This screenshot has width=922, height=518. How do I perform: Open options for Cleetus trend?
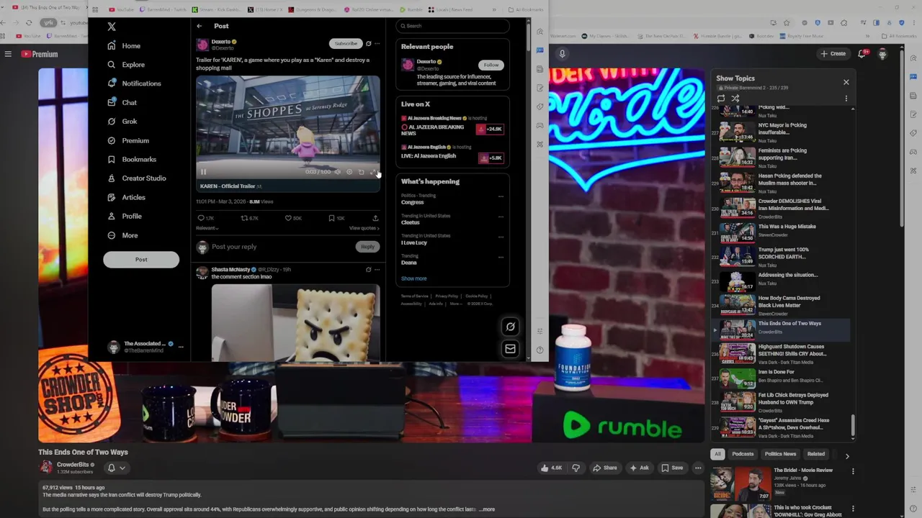pos(501,217)
